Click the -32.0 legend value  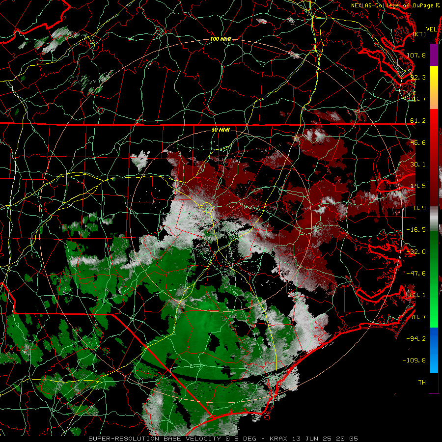[x=416, y=252]
